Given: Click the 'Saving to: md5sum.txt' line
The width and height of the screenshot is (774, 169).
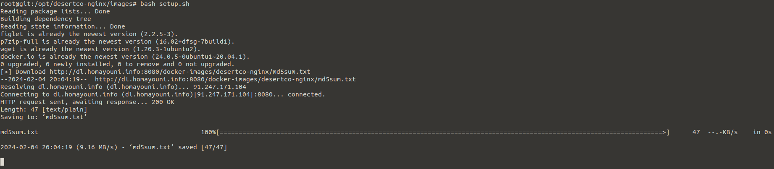Looking at the screenshot, I should 44,117.
